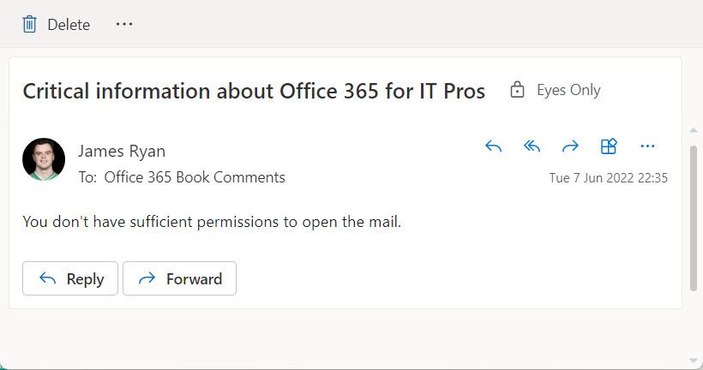
Task: Click the Office 365 Book Comments recipient
Action: point(195,177)
